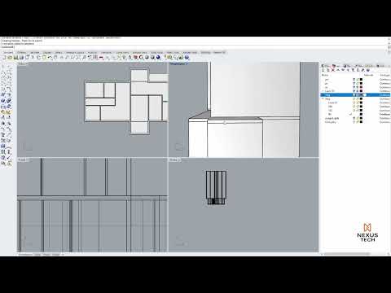Click the Move layer down arrow icon
391x293 pixels.
pos(343,70)
